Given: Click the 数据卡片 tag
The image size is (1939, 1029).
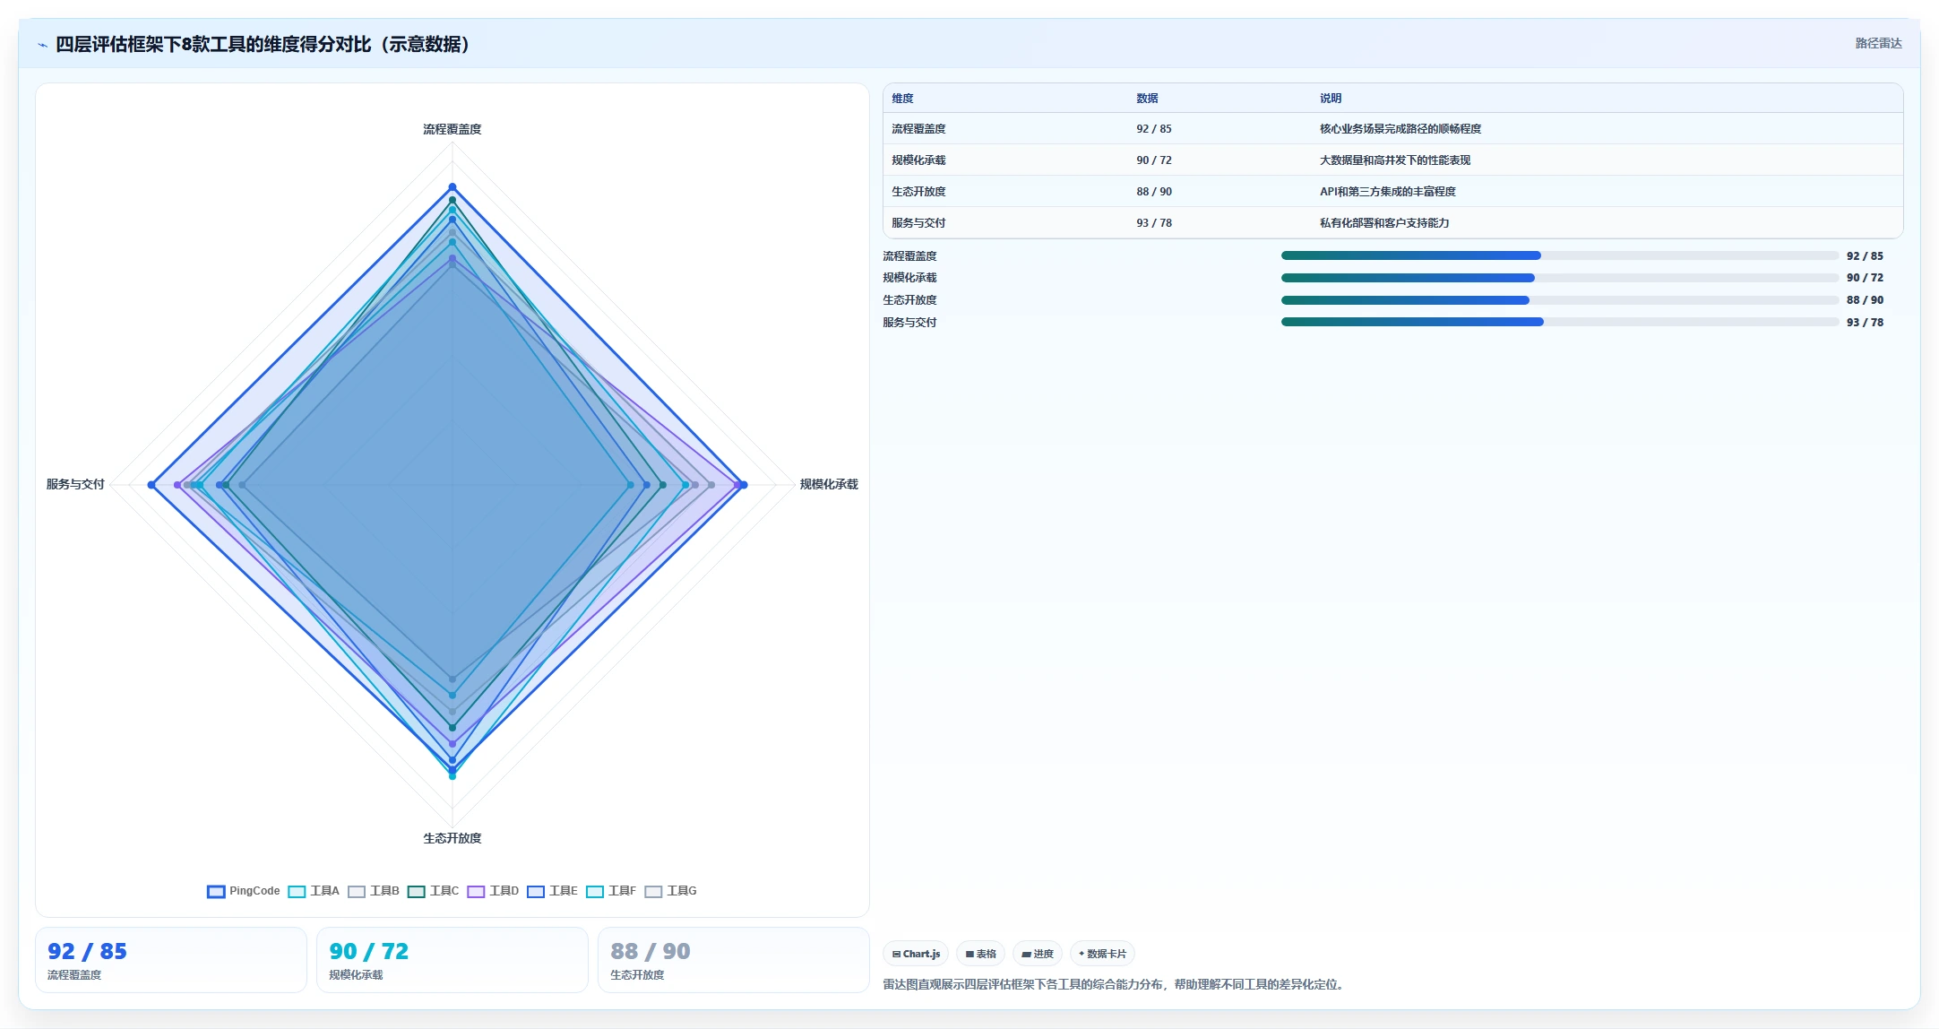Looking at the screenshot, I should click(1102, 954).
